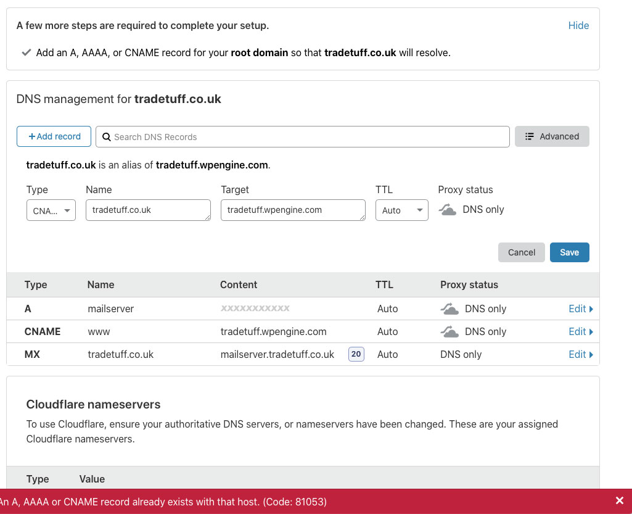Expand Edit for the MX record
632x514 pixels.
580,354
